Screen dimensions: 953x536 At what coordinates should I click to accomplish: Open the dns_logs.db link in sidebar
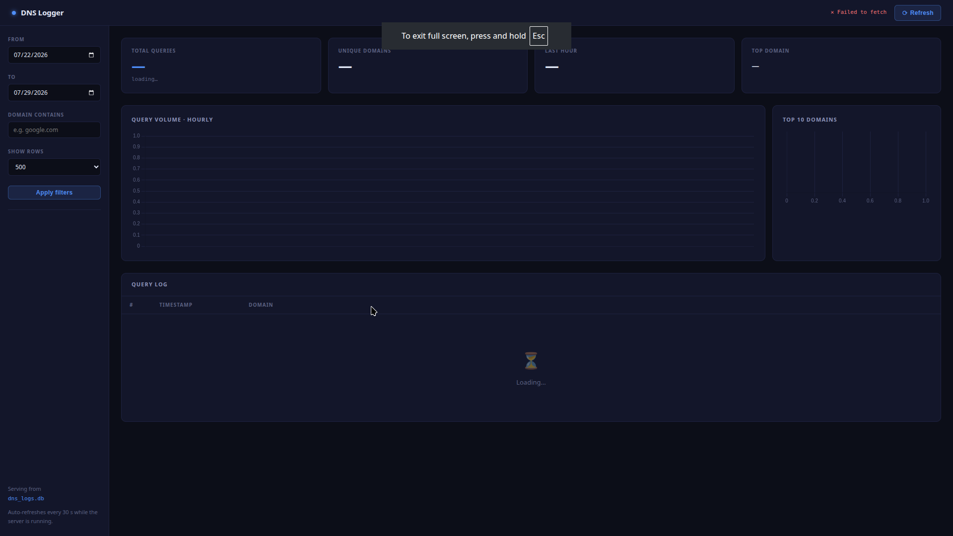26,498
